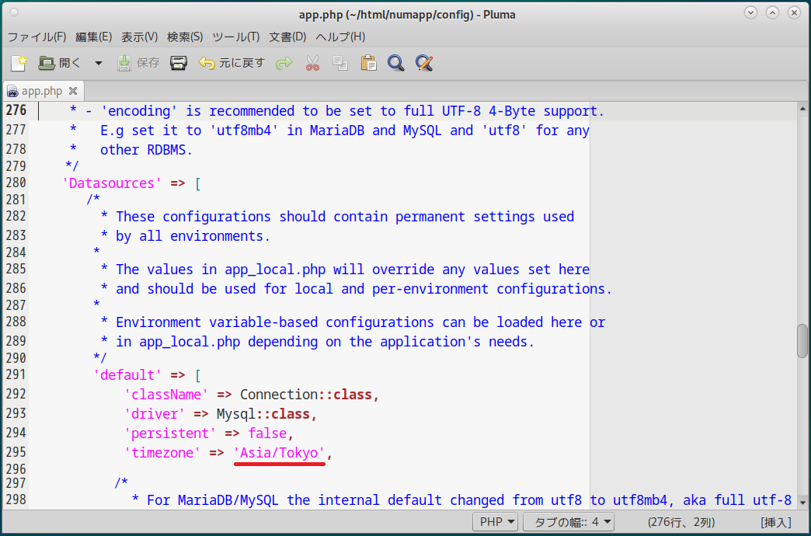Click the vertical scrollbar handle
811x536 pixels.
(x=802, y=341)
